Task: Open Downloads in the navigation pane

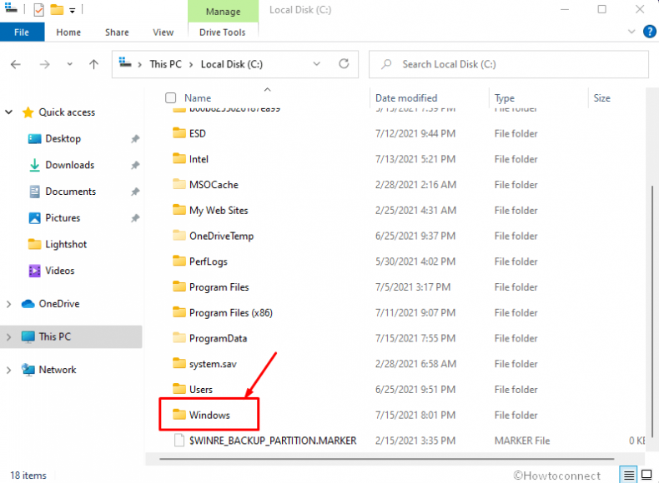Action: [70, 165]
